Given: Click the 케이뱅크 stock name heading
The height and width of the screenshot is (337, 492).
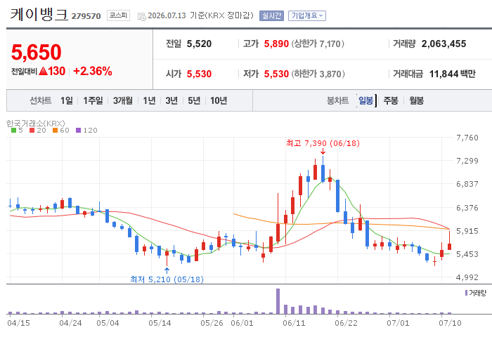Looking at the screenshot, I should click(39, 15).
